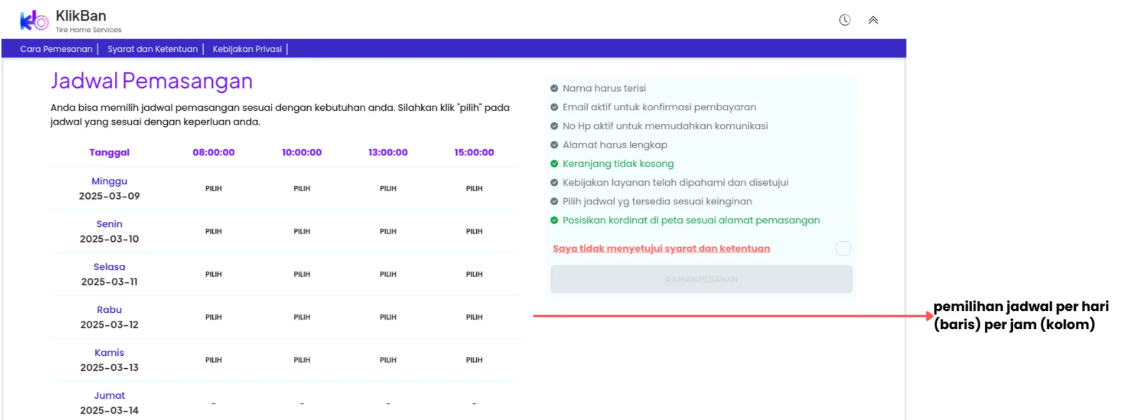Click check icon beside Nama harus terisi
Screen dimensions: 1132x420
click(554, 88)
